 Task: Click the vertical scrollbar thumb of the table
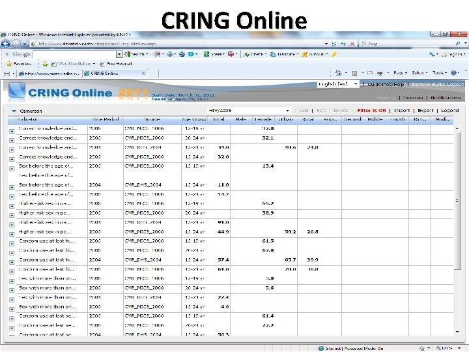tap(457, 201)
